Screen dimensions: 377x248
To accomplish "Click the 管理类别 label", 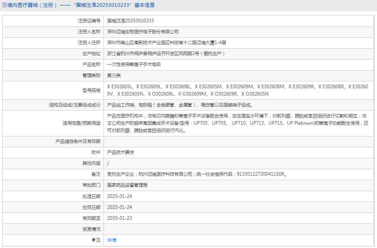I will tap(91, 76).
